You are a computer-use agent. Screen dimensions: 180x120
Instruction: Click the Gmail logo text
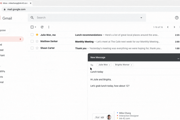[x=7, y=18]
